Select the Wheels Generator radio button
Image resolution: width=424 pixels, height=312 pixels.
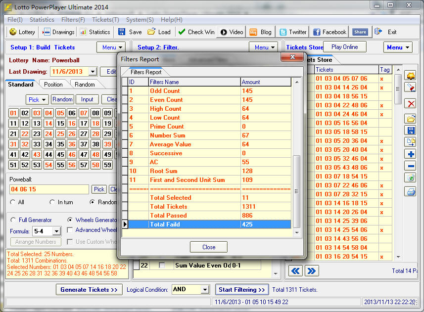point(70,220)
